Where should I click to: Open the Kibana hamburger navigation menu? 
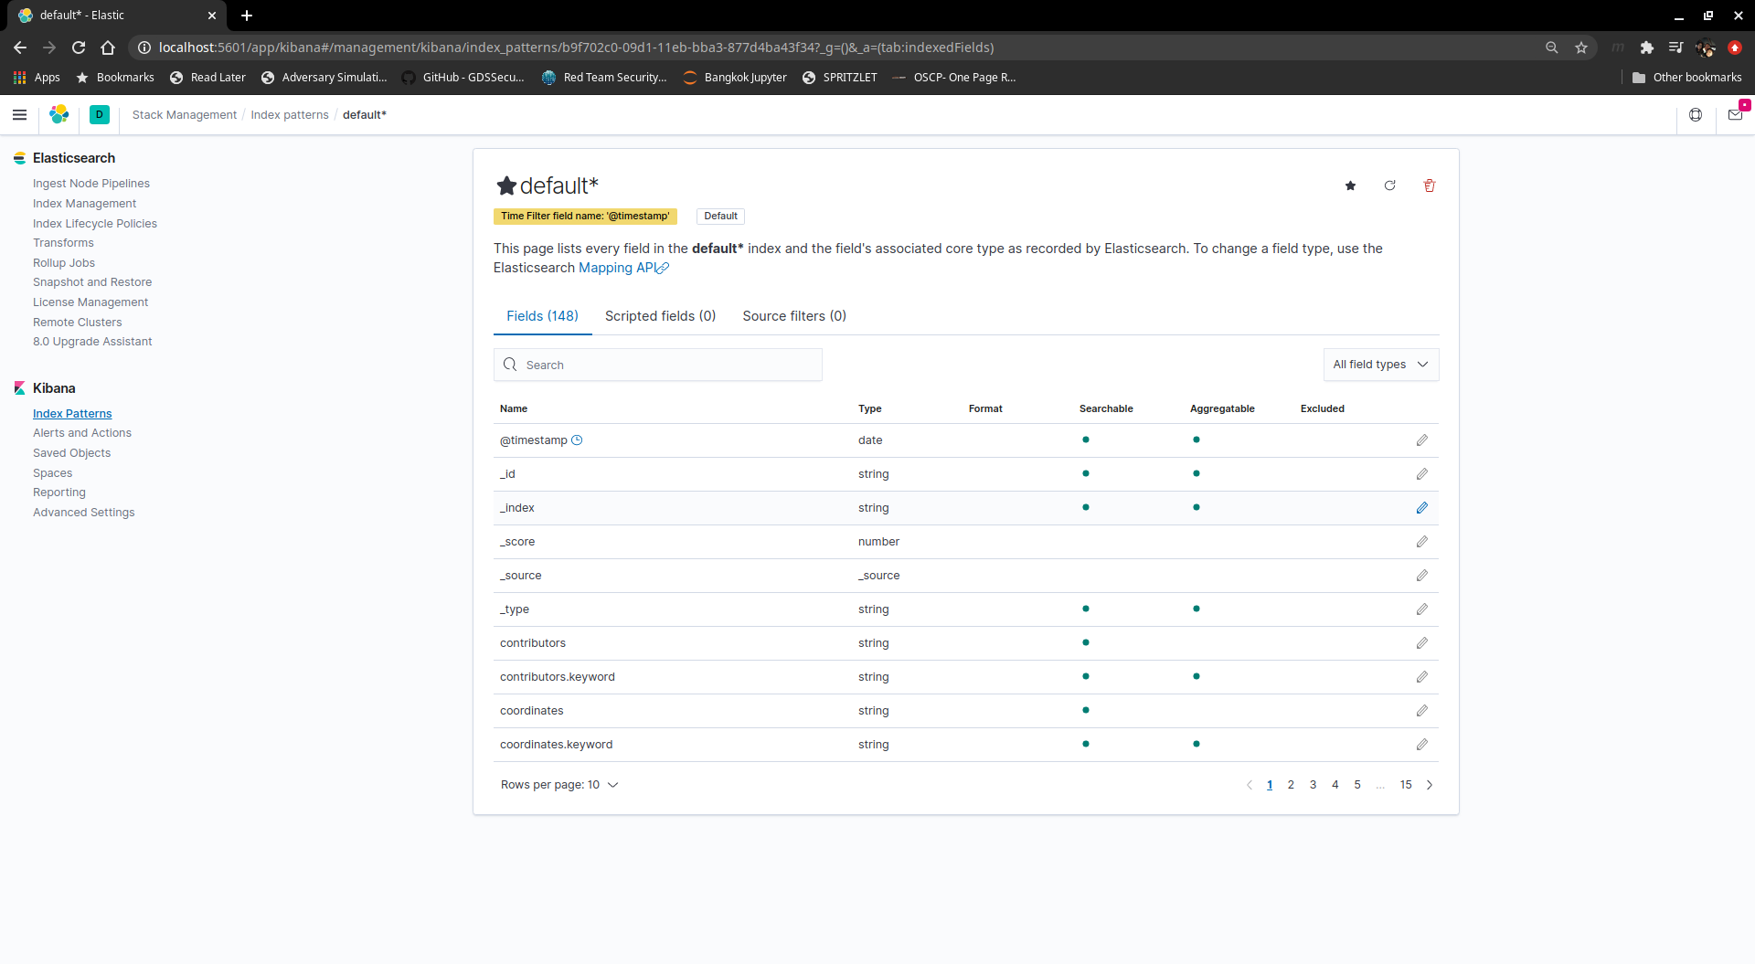[x=19, y=115]
